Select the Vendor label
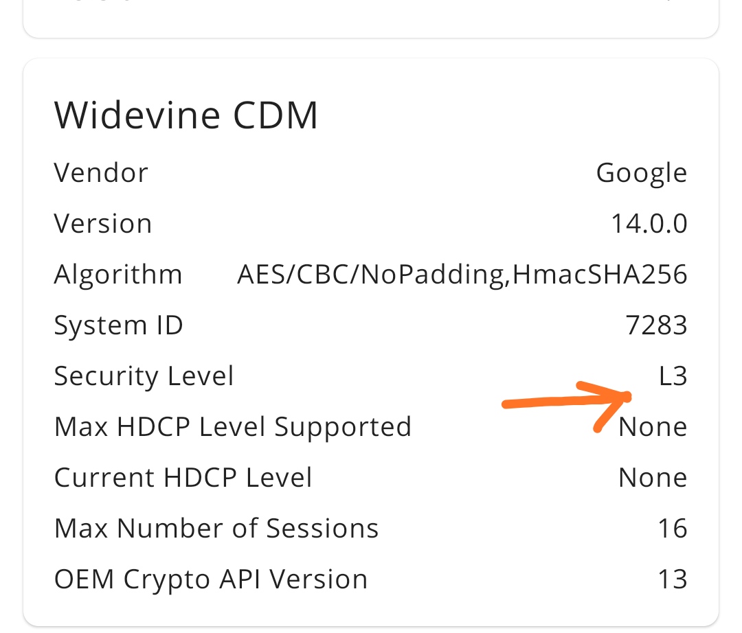Screen dimensions: 742x633 pos(101,173)
